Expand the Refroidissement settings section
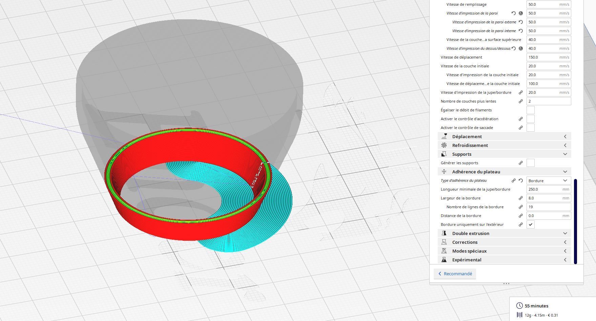Screen dimensions: 596x321 (505, 145)
